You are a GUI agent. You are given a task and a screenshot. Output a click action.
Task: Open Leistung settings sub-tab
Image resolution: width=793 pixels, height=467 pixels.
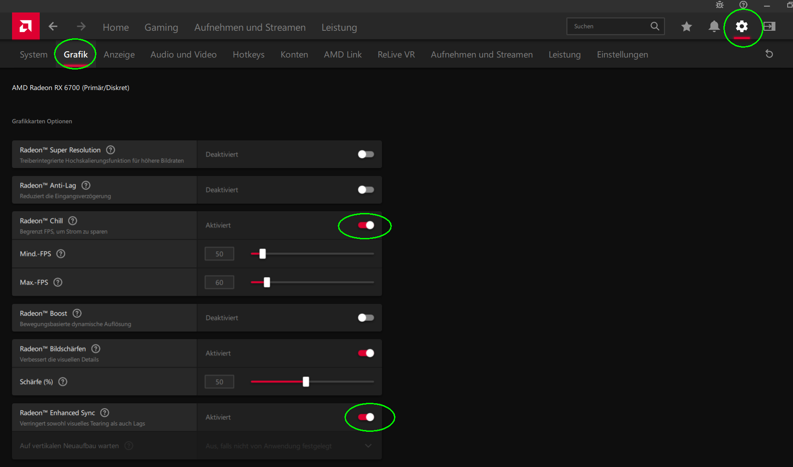565,54
